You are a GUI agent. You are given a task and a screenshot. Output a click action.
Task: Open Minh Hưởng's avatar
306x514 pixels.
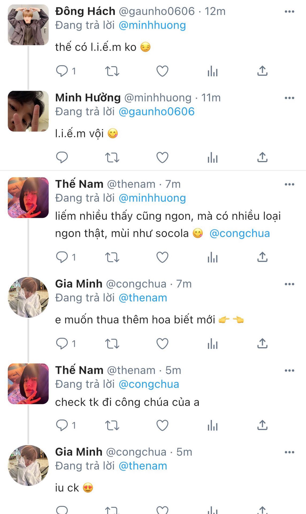pyautogui.click(x=28, y=111)
